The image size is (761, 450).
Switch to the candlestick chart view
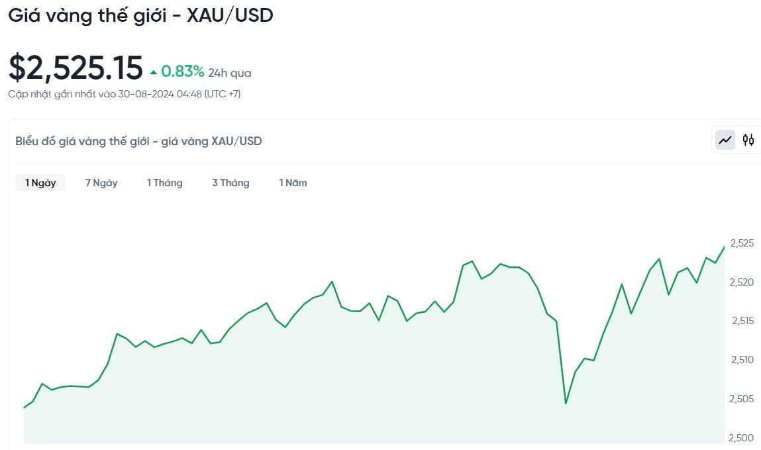748,140
